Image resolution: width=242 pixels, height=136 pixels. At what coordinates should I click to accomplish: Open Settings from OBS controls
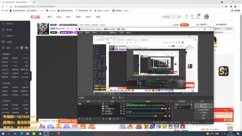point(203,115)
